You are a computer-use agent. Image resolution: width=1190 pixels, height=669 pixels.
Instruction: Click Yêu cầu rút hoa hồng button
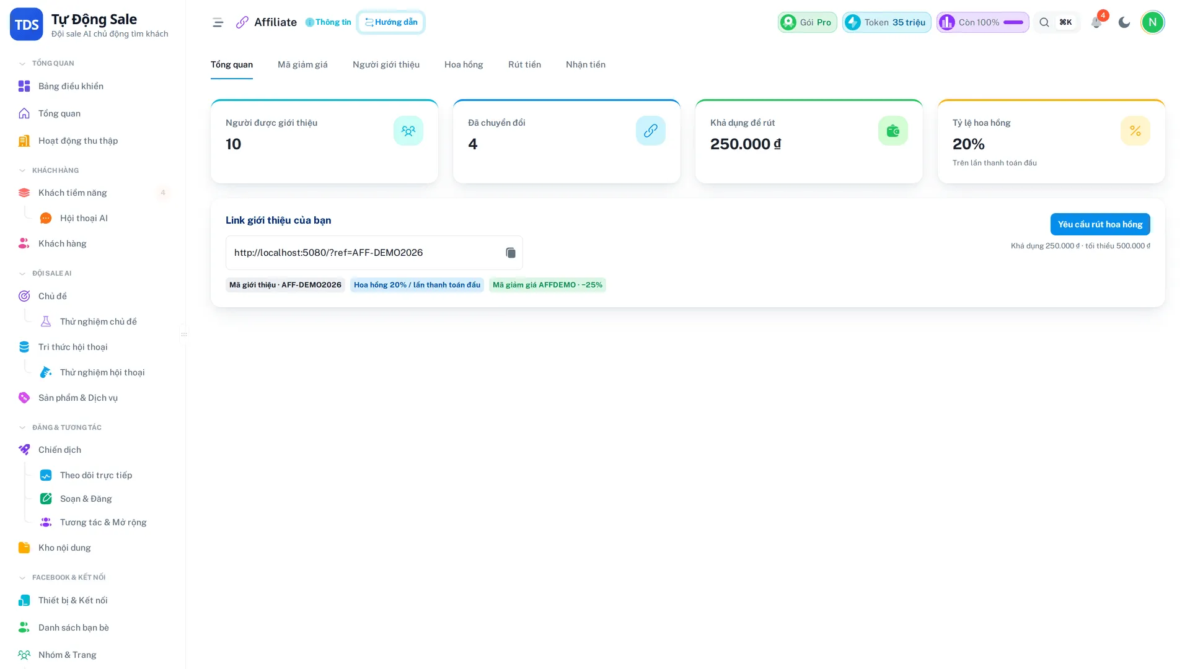tap(1100, 224)
